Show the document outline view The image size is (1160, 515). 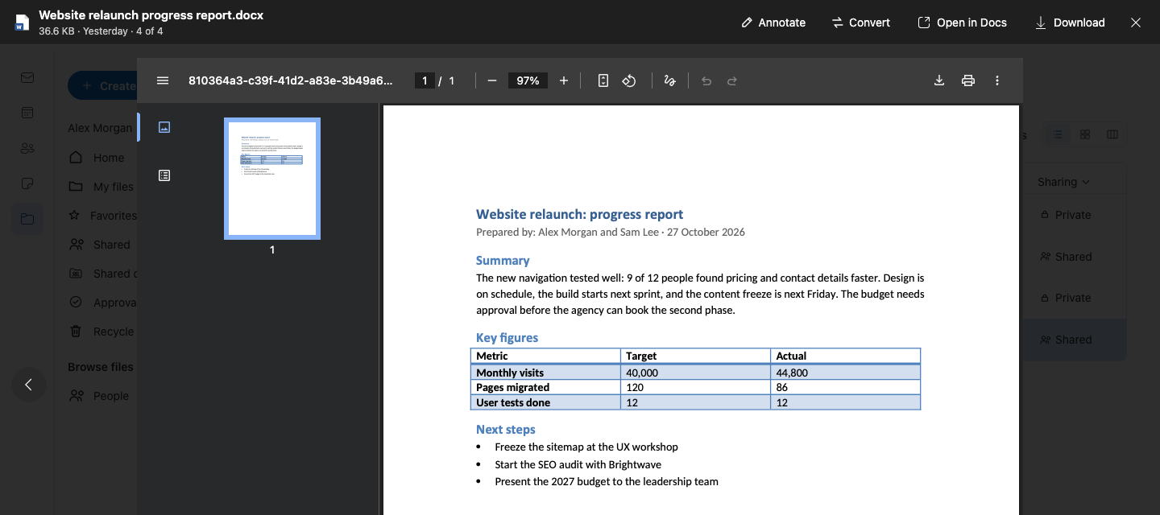tap(164, 175)
